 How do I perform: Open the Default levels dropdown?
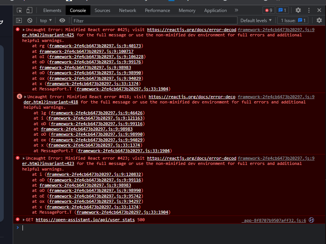click(x=256, y=21)
